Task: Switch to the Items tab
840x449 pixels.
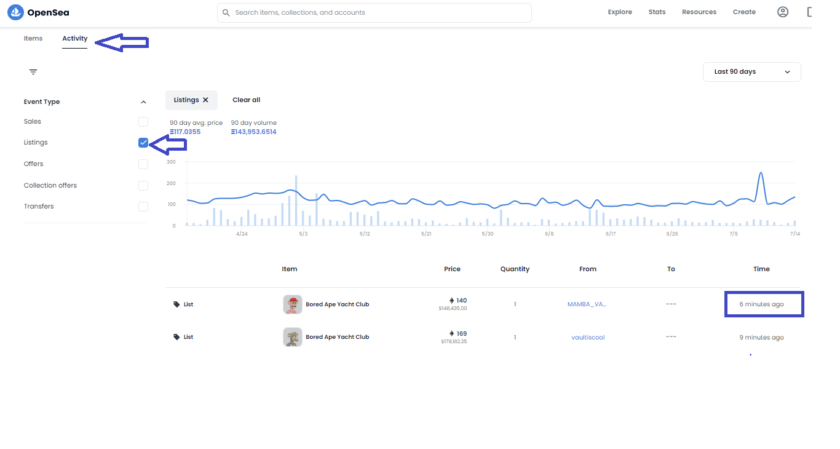Action: 33,38
